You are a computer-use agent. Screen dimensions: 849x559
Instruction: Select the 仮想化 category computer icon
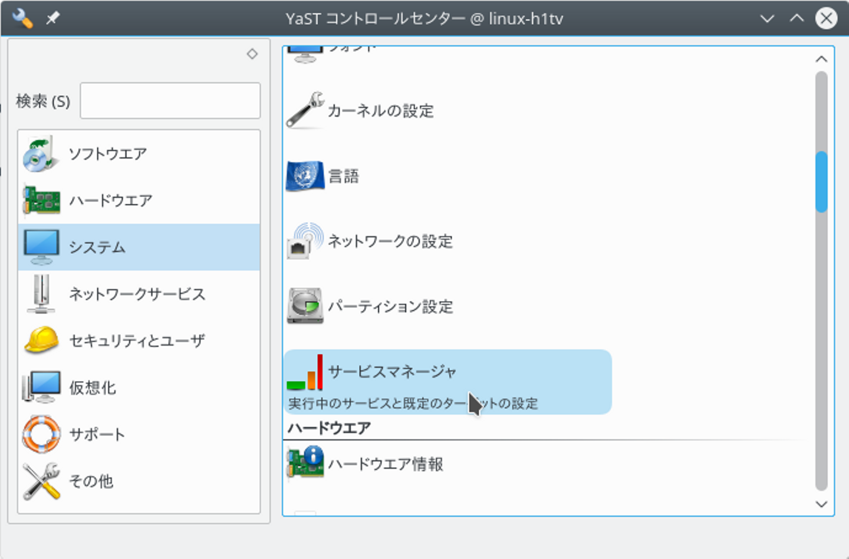41,387
